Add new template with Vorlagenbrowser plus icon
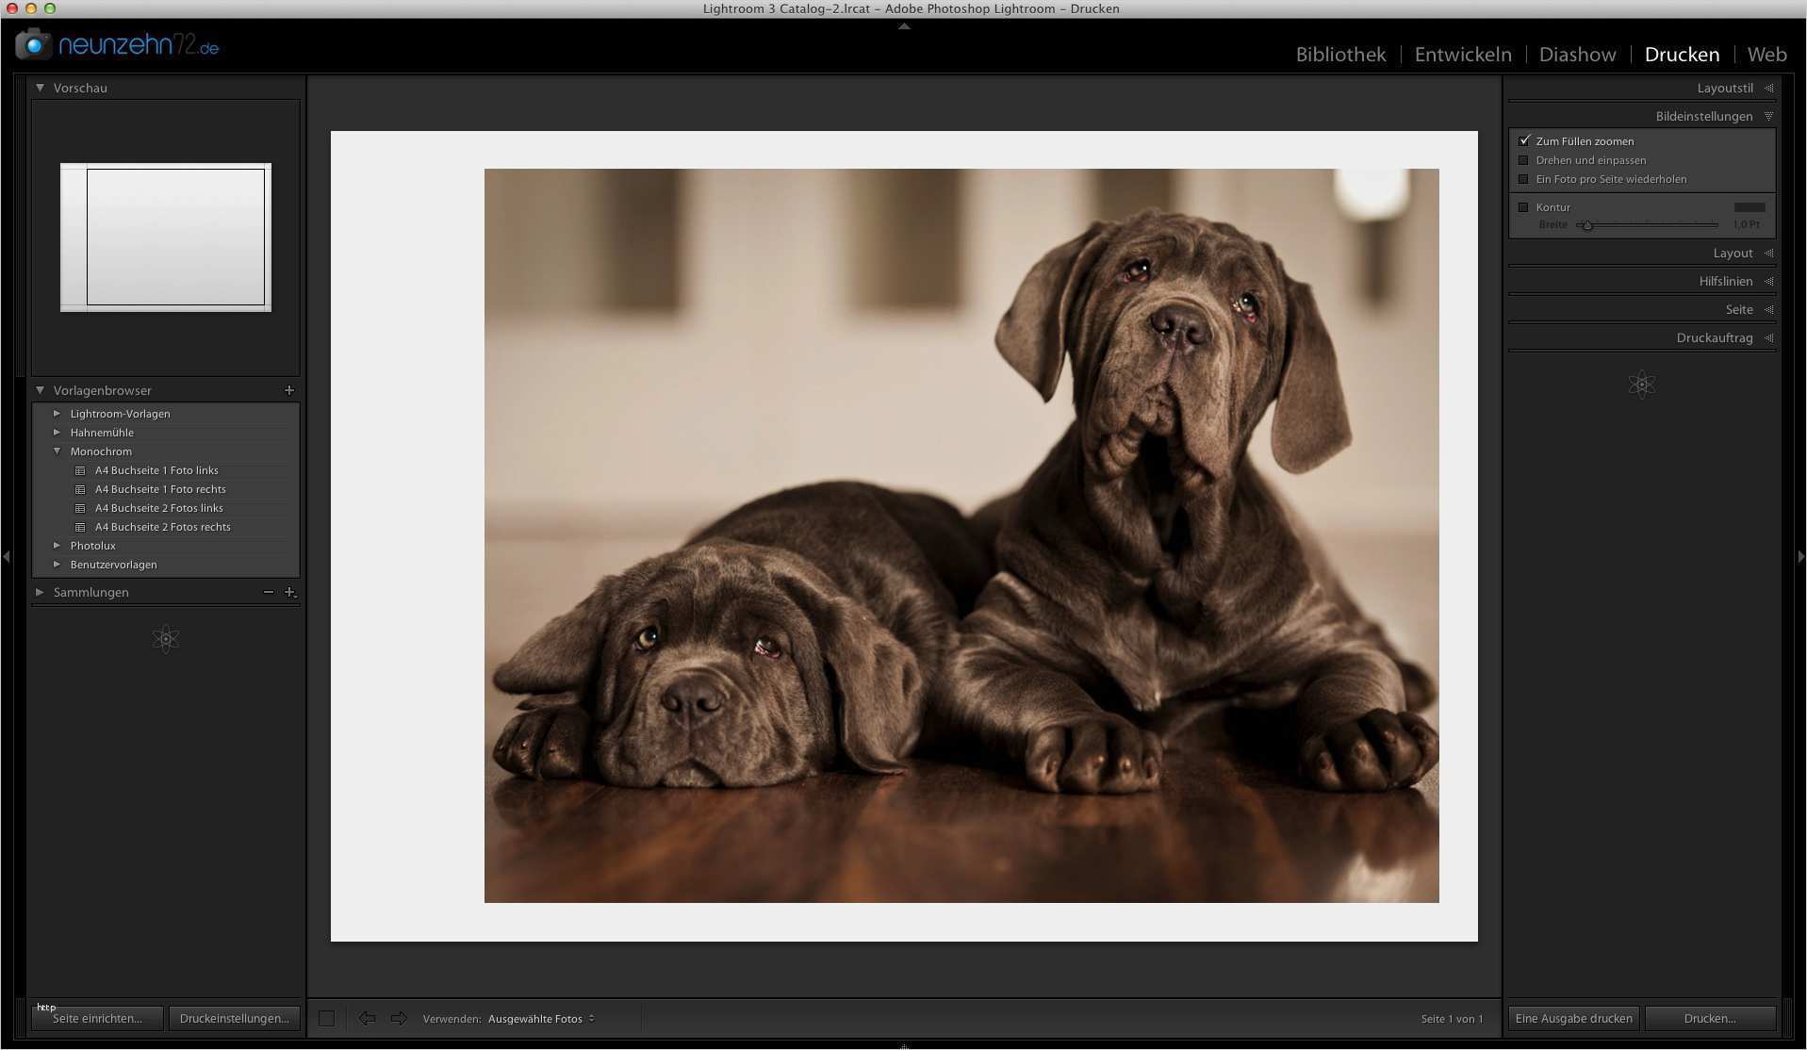The width and height of the screenshot is (1807, 1050). 289,390
